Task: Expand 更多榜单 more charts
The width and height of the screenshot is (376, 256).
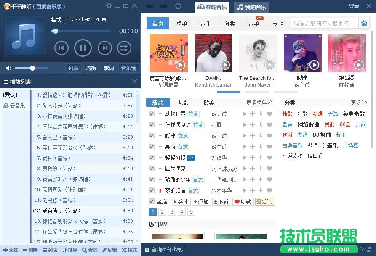Action: (259, 103)
